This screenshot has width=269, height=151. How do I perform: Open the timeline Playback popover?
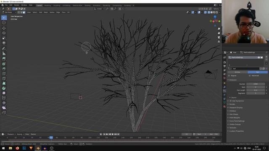click(x=11, y=134)
